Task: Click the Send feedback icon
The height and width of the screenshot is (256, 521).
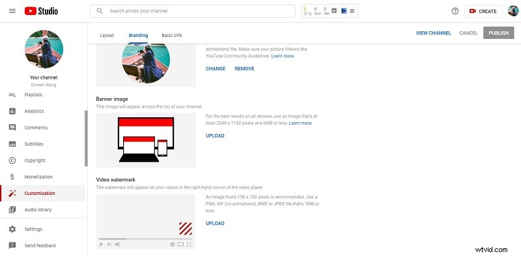Action: pos(12,246)
